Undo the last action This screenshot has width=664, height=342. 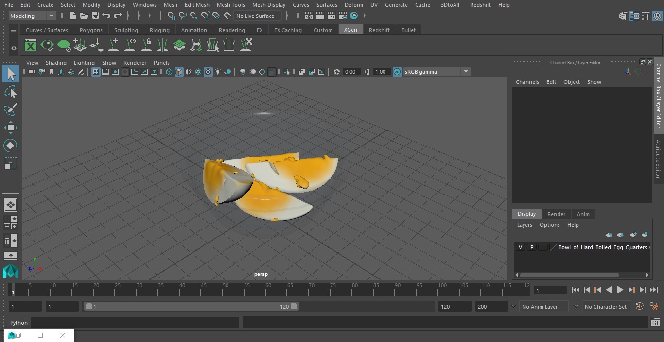pos(106,16)
